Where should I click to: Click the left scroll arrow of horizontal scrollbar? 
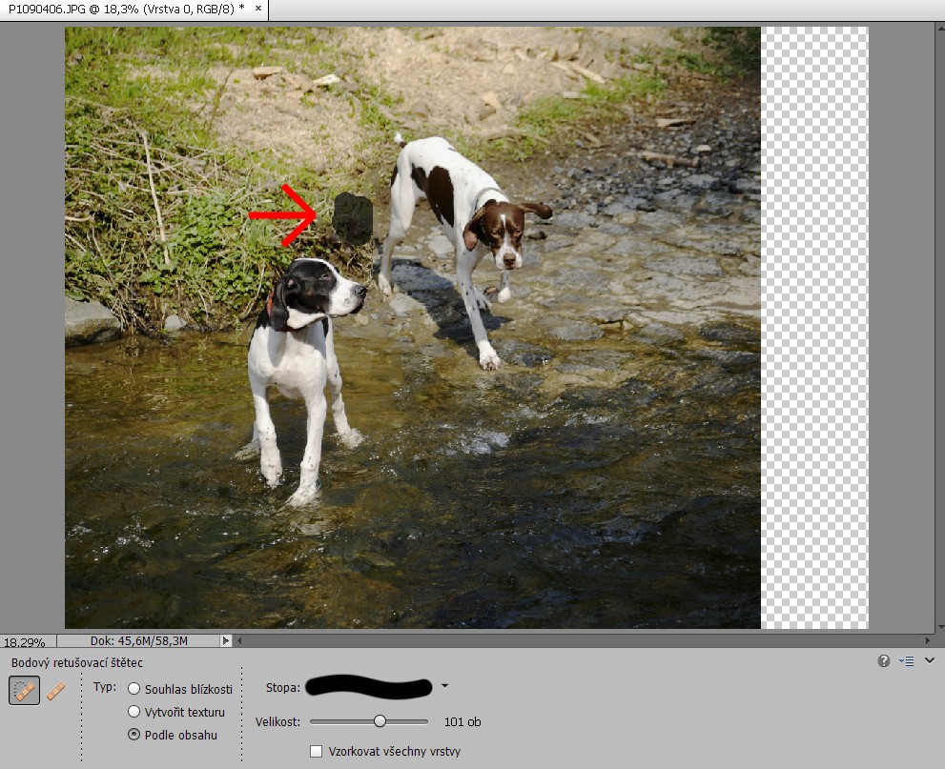pyautogui.click(x=239, y=641)
